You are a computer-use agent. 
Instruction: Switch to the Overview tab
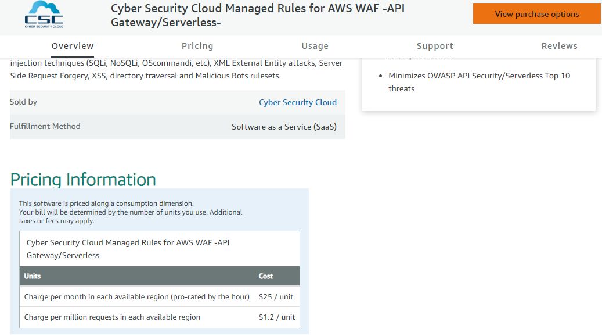[x=73, y=46]
